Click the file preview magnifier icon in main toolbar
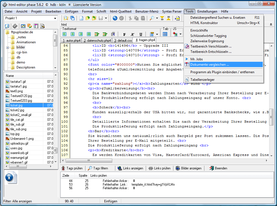The width and height of the screenshot is (277, 206). 66,18
